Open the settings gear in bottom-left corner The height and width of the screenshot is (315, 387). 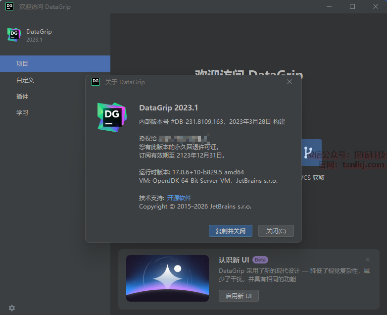pos(12,308)
